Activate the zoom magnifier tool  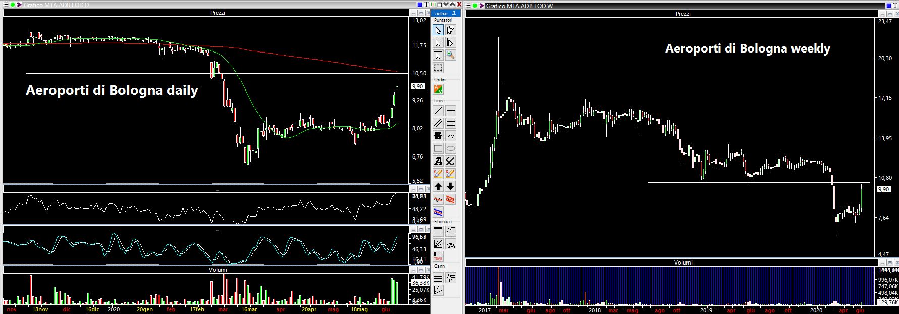pos(451,55)
